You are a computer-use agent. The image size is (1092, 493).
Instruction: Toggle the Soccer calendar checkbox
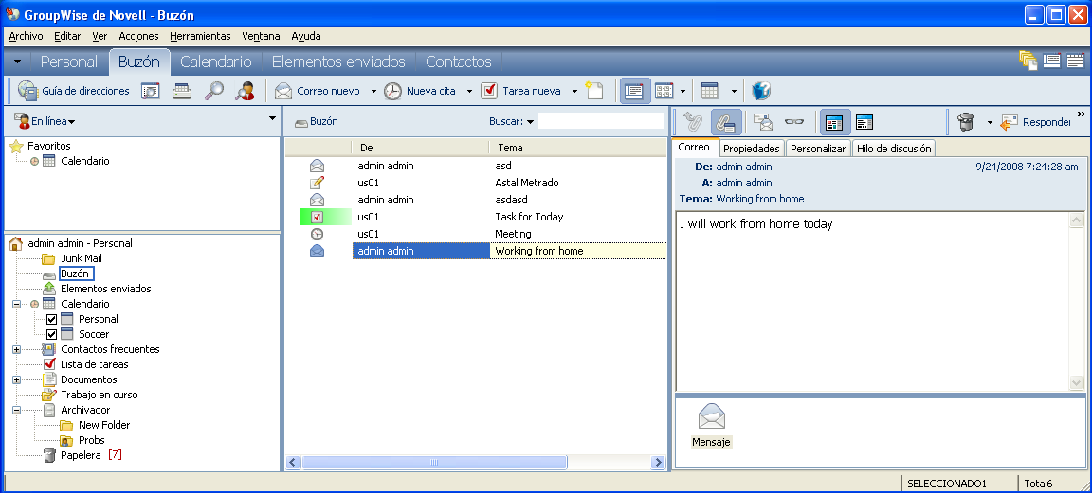pyautogui.click(x=51, y=334)
